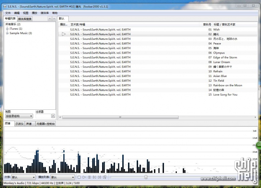Click the playlist horizontal scrollbar right arrow
The height and width of the screenshot is (188, 261).
[255, 117]
